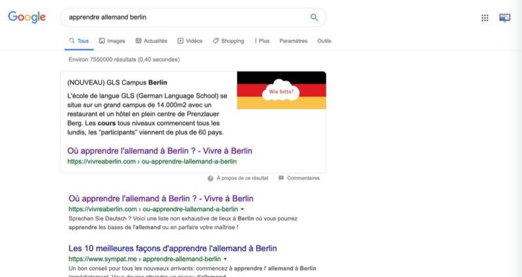Click the Commentaires link
The height and width of the screenshot is (277, 522).
[x=303, y=178]
